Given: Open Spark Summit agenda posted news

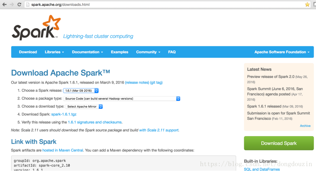Looking at the screenshot, I should [275, 92].
